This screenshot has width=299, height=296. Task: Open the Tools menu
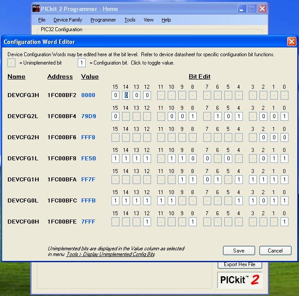point(130,20)
